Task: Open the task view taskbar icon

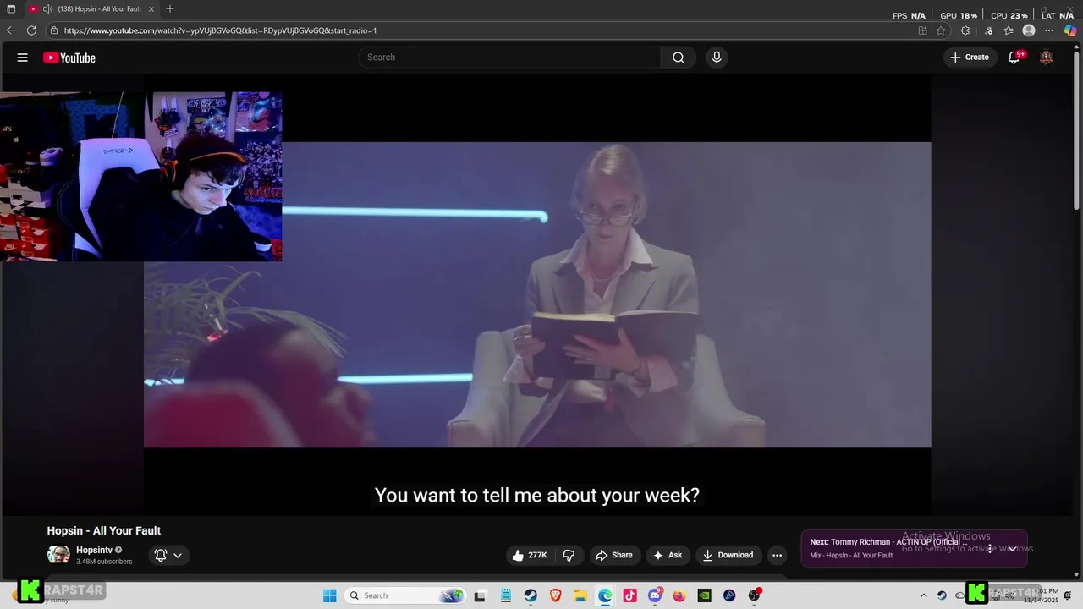Action: (x=480, y=595)
